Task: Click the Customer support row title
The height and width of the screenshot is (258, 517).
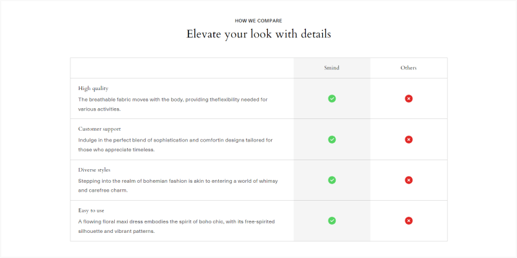Action: 99,129
